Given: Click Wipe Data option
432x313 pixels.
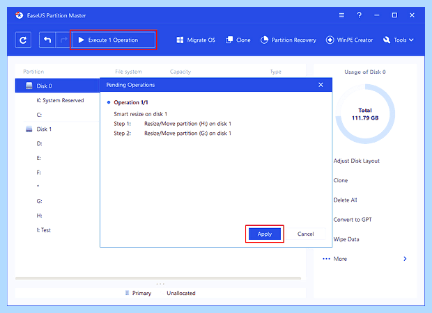Looking at the screenshot, I should (346, 239).
